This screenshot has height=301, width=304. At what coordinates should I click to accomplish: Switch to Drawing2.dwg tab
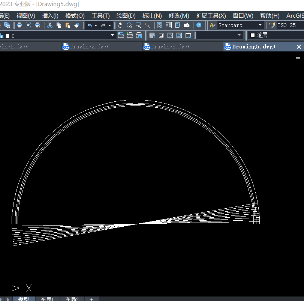(102, 47)
